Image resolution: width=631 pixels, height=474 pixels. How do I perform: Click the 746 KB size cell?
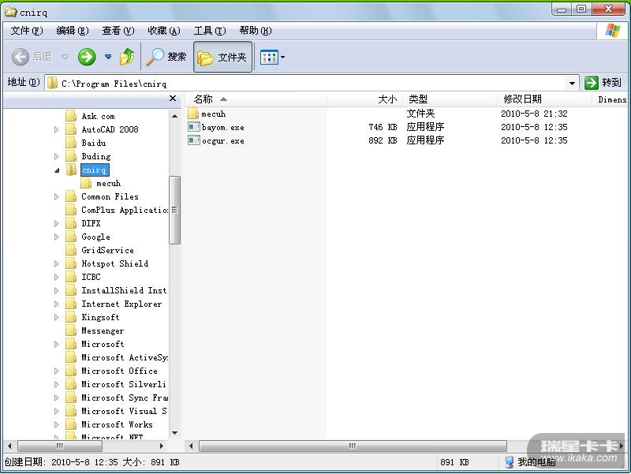tap(383, 127)
